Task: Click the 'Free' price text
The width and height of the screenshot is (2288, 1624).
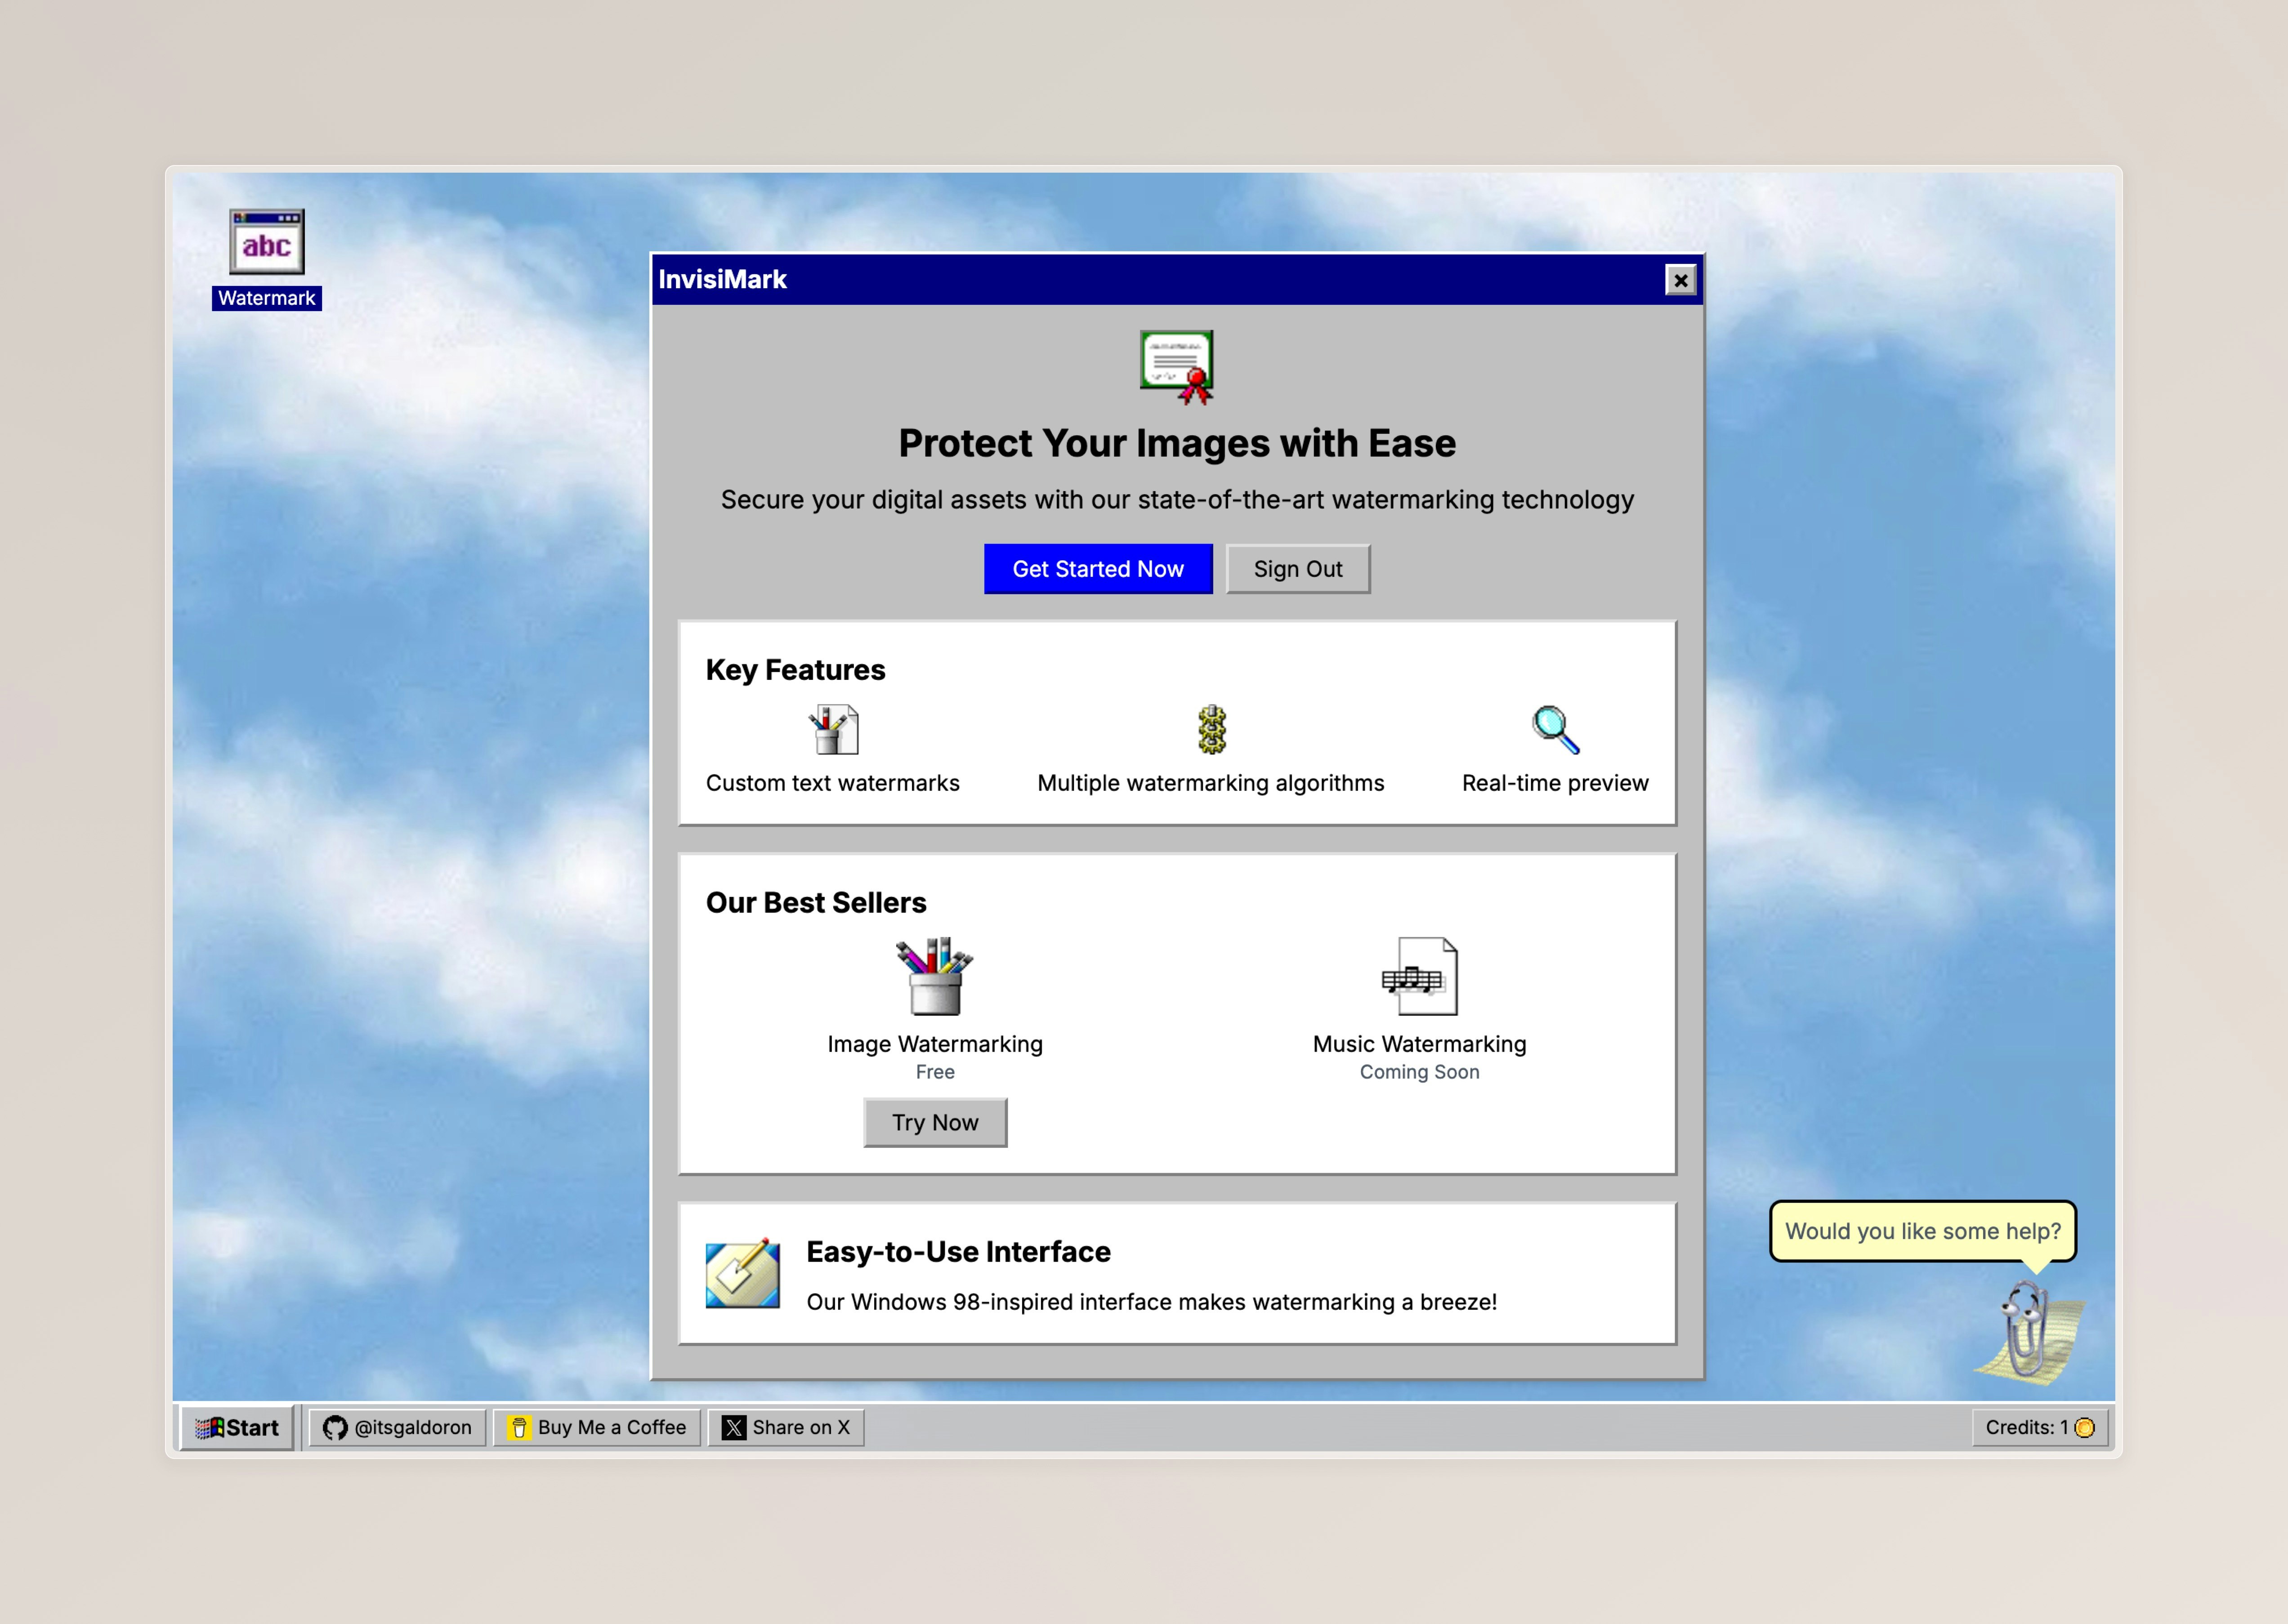Action: (935, 1072)
